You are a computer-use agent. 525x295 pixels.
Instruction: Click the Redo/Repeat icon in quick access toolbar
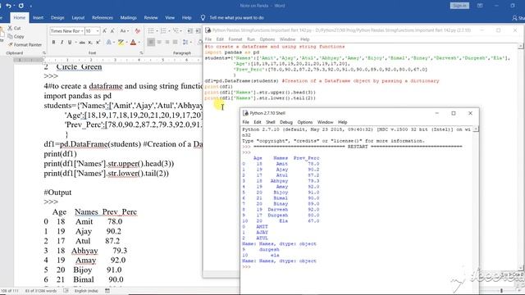pos(21,6)
